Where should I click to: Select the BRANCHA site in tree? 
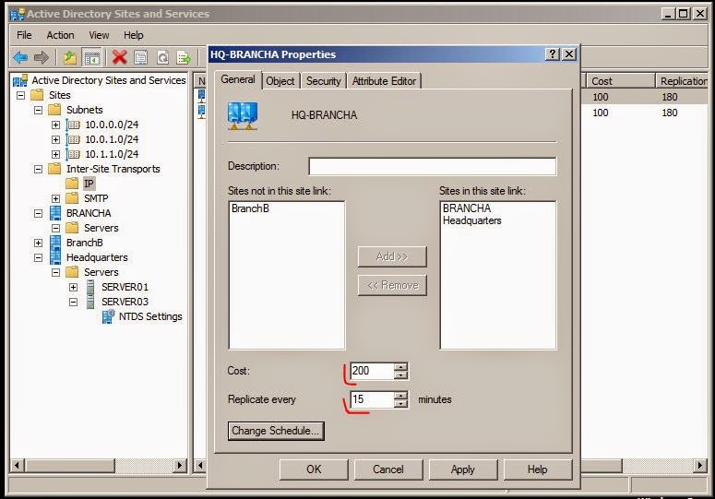[89, 213]
